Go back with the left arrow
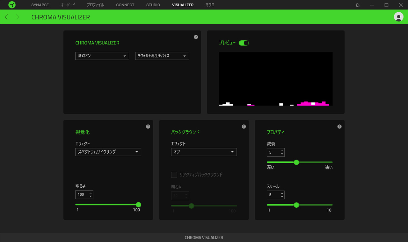 [6, 17]
